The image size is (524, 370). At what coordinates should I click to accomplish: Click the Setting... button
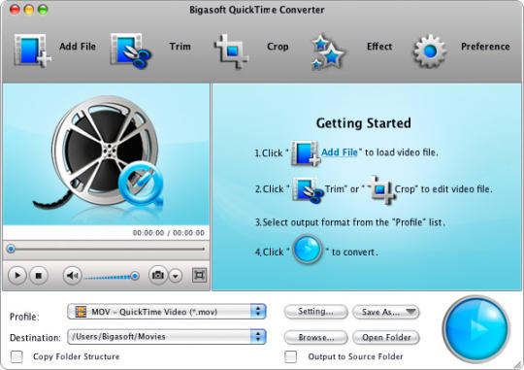tap(315, 312)
